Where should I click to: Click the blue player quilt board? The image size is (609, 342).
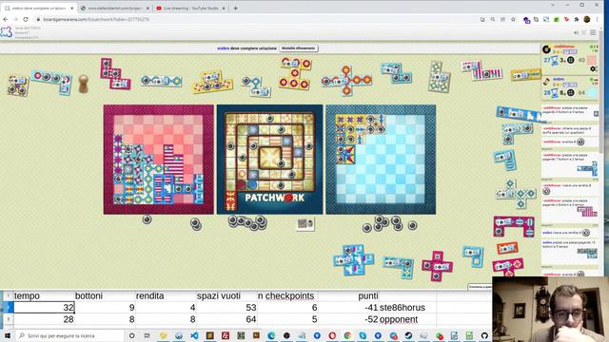click(381, 160)
